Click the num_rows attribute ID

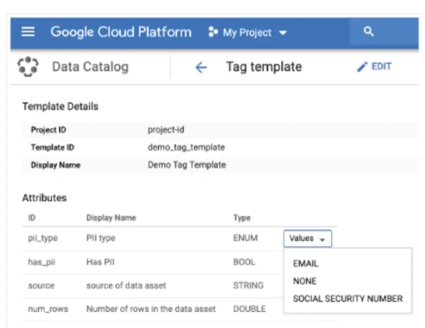[x=48, y=309]
